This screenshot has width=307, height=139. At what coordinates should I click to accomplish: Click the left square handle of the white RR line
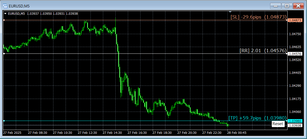[4, 53]
